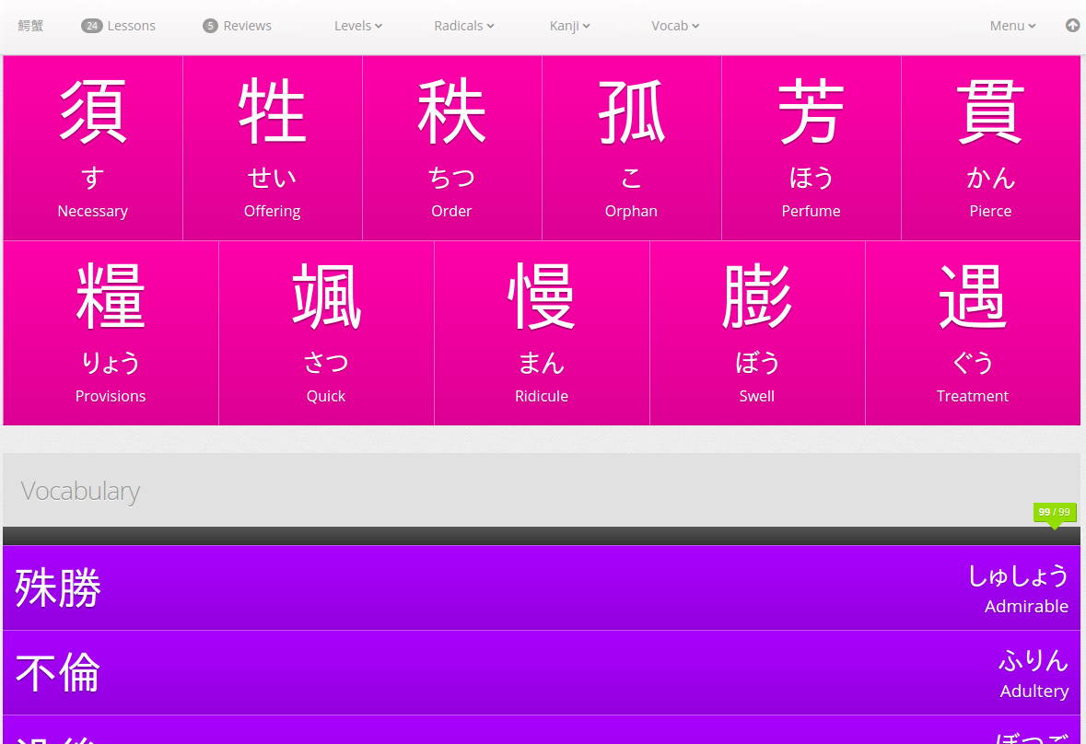The image size is (1086, 744).
Task: Open the 芳 Perfume kanji tile
Action: (811, 148)
